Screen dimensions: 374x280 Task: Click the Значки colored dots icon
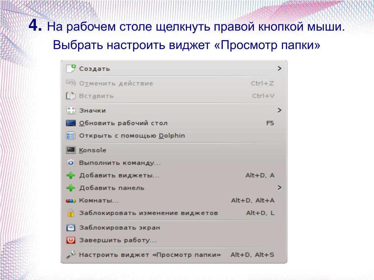[71, 110]
